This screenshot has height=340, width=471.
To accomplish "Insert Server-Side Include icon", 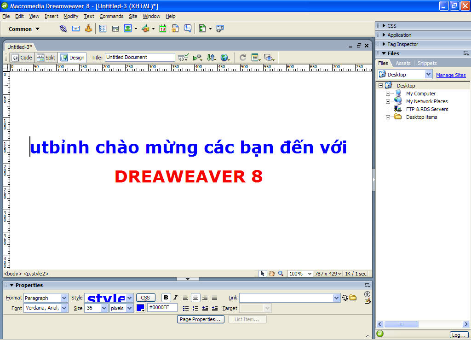I will pyautogui.click(x=175, y=29).
